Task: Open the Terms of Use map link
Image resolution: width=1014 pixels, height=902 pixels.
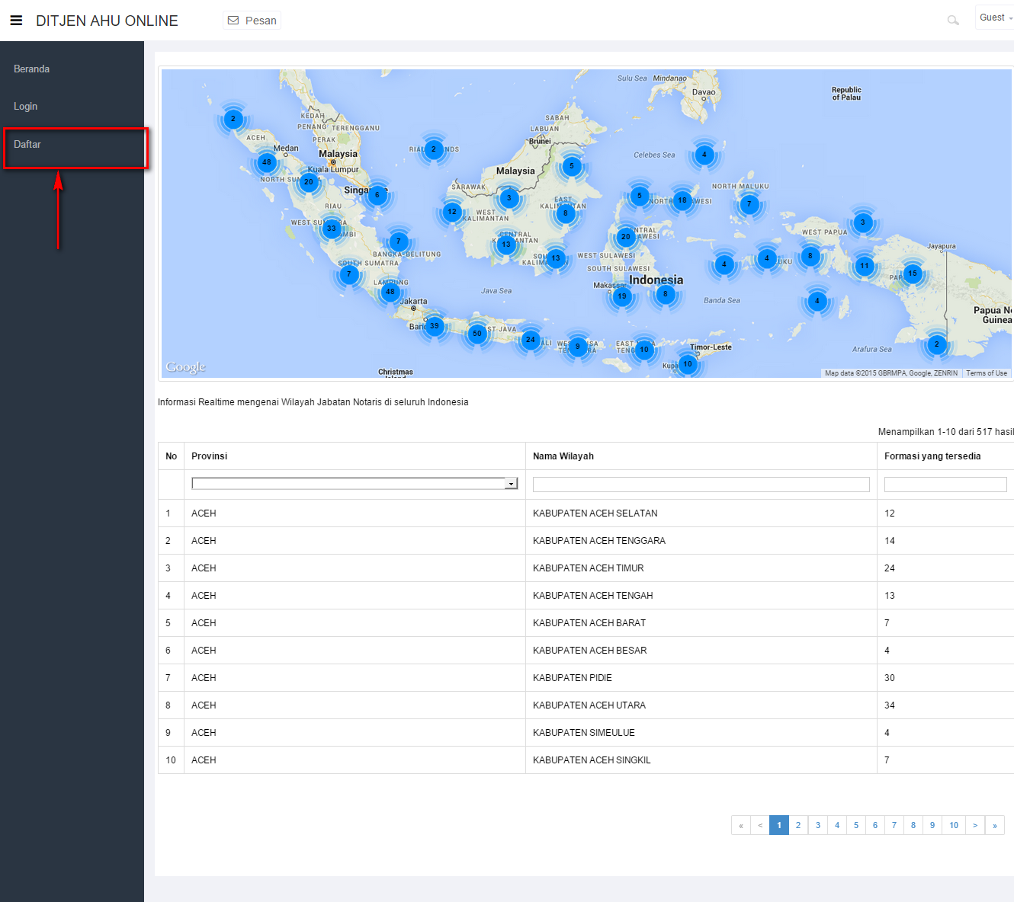Action: tap(986, 373)
